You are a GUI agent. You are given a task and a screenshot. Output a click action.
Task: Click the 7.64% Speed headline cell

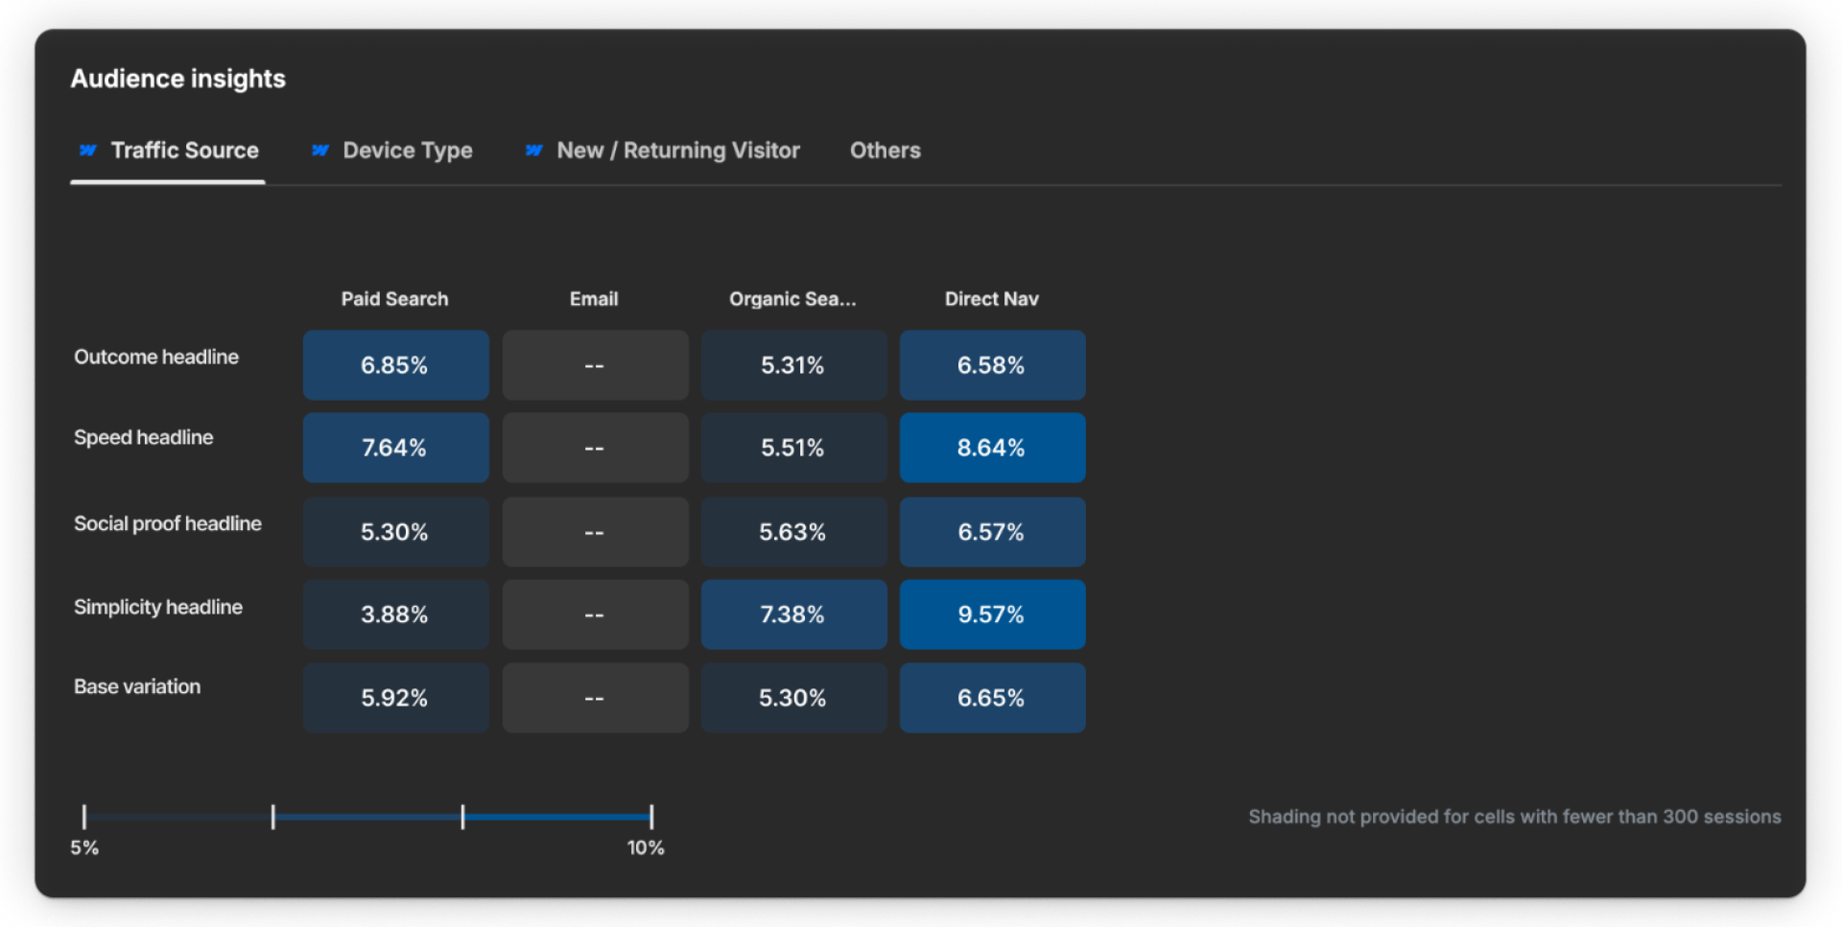(396, 448)
